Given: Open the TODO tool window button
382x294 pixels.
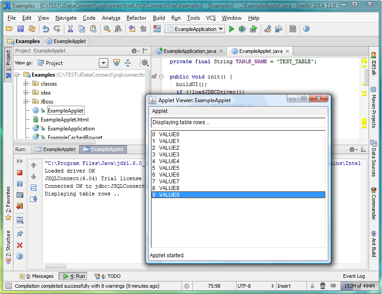Looking at the screenshot, I should pyautogui.click(x=108, y=276).
